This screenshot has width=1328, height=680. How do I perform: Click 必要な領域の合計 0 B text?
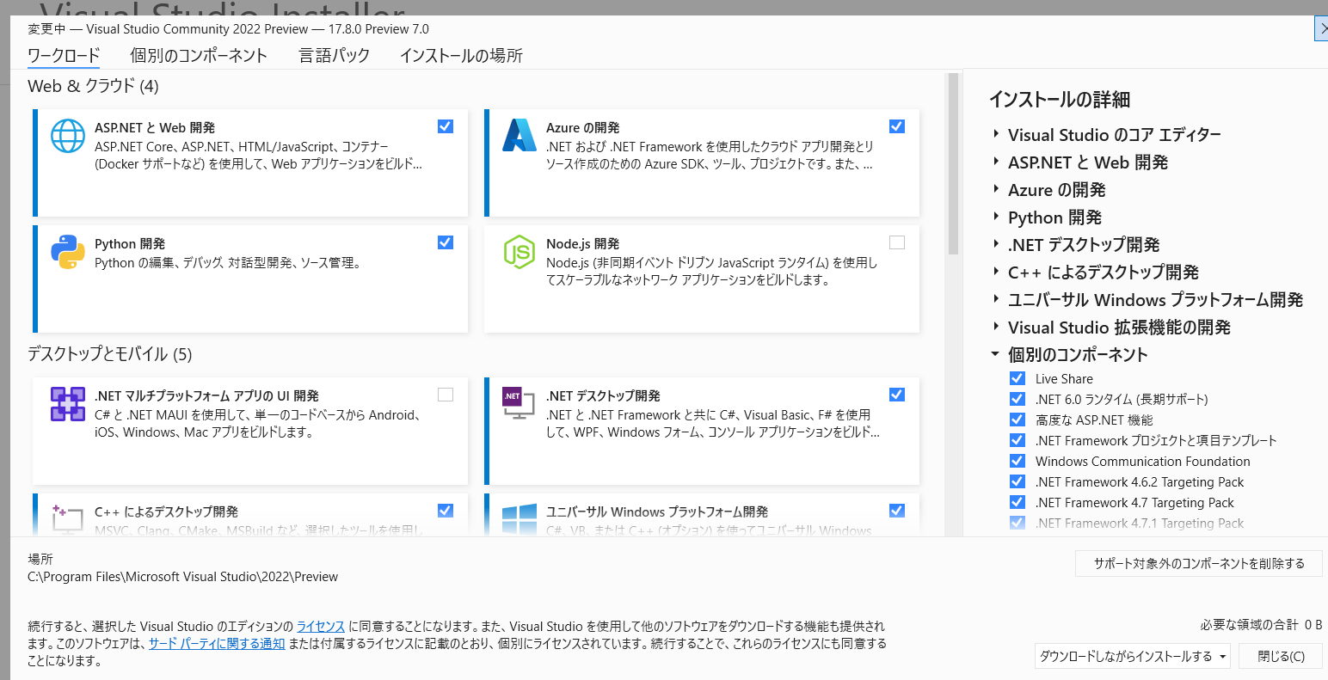click(1262, 625)
